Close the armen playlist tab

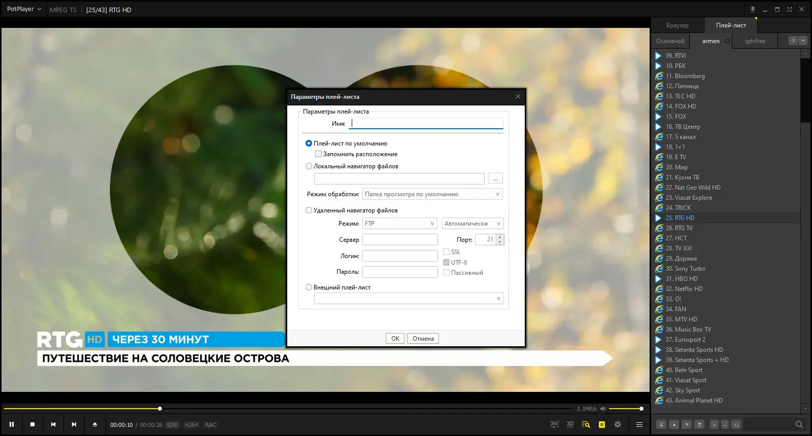[727, 41]
